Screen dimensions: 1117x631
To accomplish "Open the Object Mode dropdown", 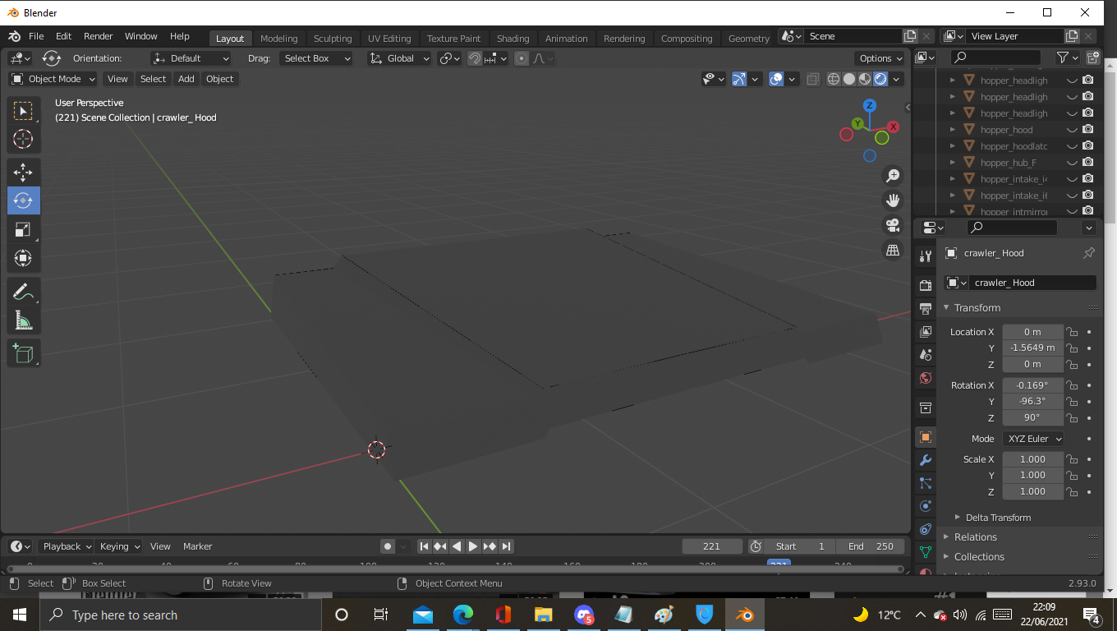I will point(53,79).
